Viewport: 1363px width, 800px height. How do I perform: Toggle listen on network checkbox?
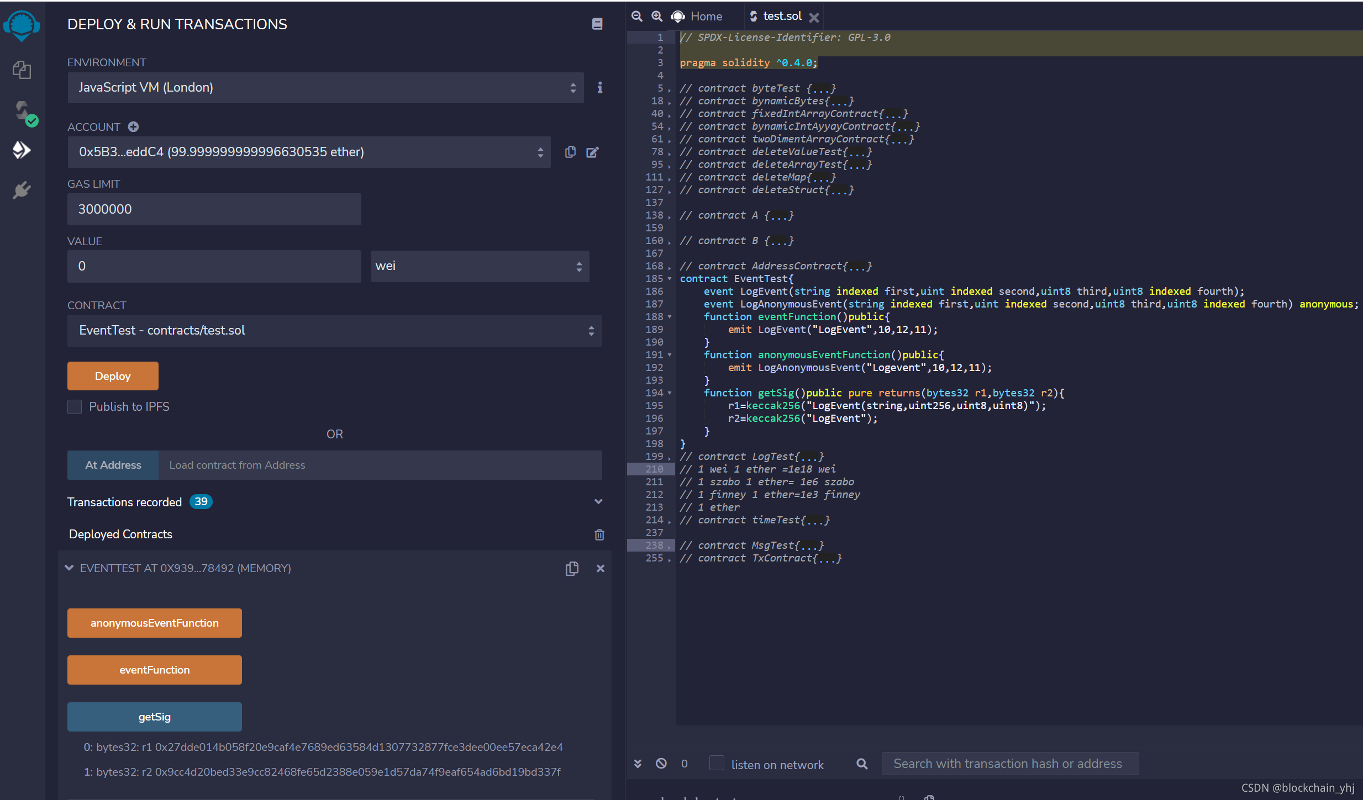click(717, 764)
